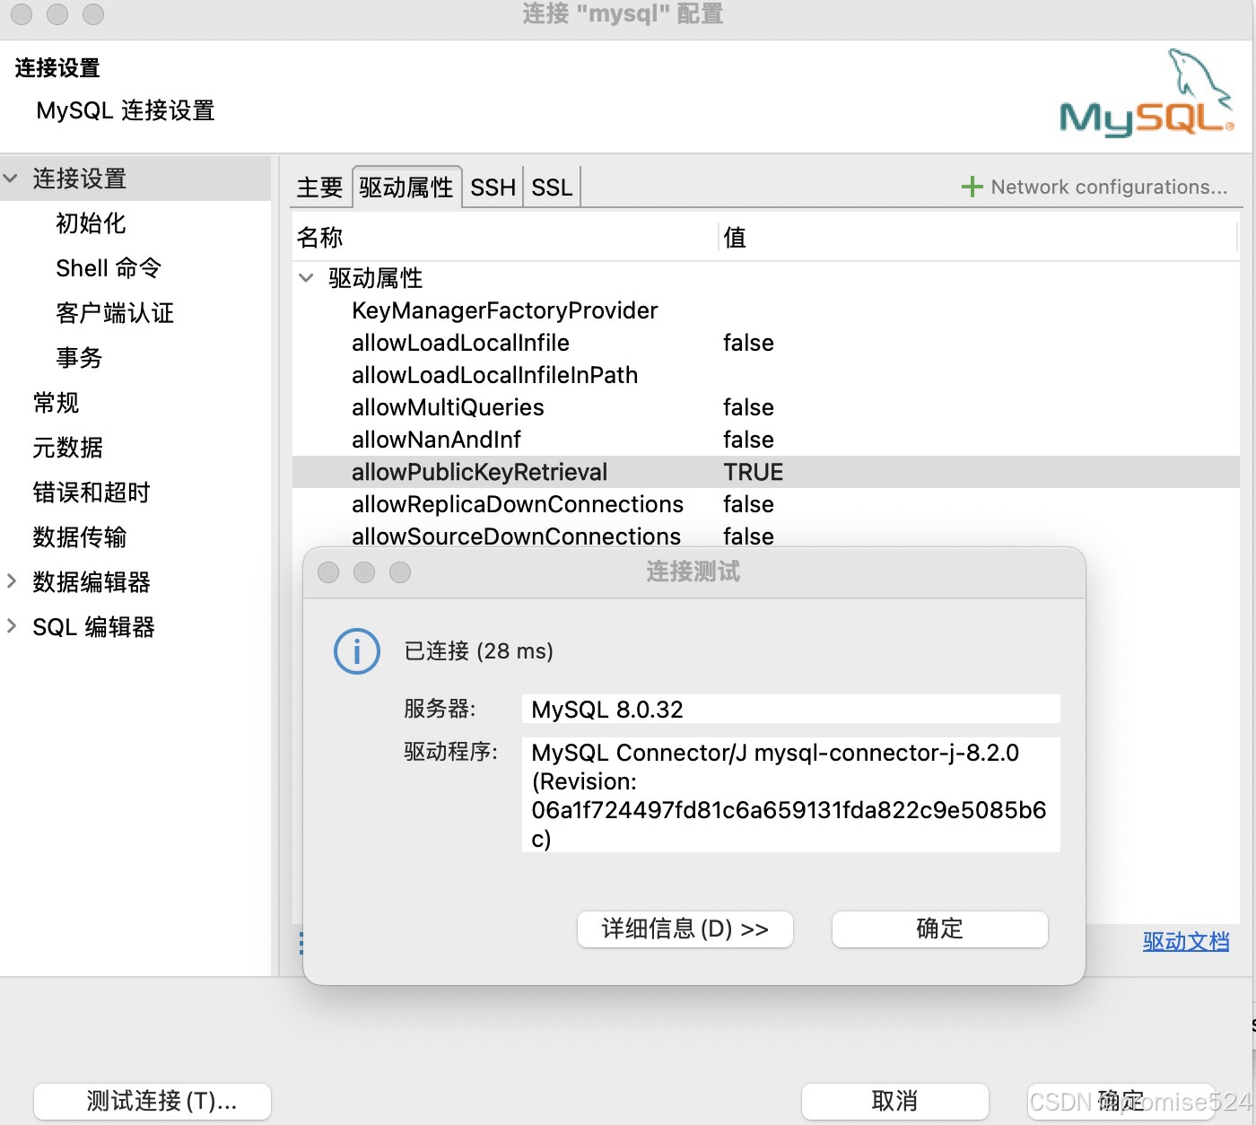Open the SSL tab
The width and height of the screenshot is (1256, 1125).
click(552, 187)
